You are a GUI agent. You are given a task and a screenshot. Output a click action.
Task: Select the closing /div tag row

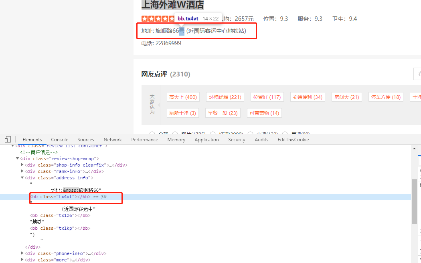click(33, 247)
